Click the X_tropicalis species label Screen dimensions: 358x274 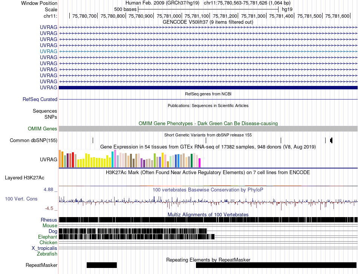click(x=44, y=248)
